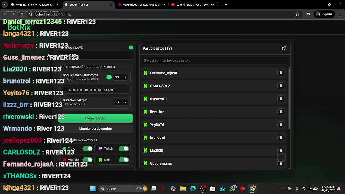
Task: Open File Explorer from the taskbar
Action: pos(183,189)
